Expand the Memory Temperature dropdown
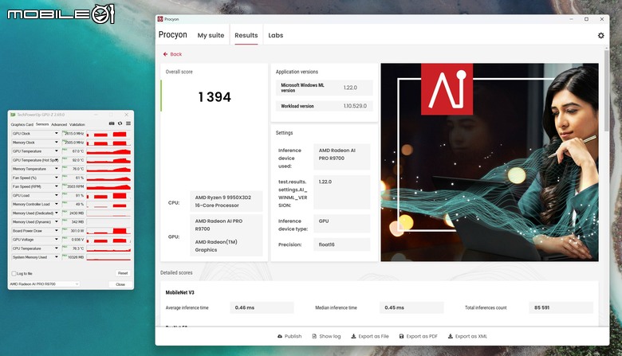622x356 pixels. point(56,169)
